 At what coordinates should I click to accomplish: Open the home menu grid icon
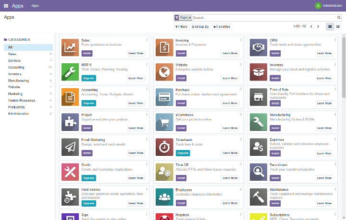coord(6,6)
